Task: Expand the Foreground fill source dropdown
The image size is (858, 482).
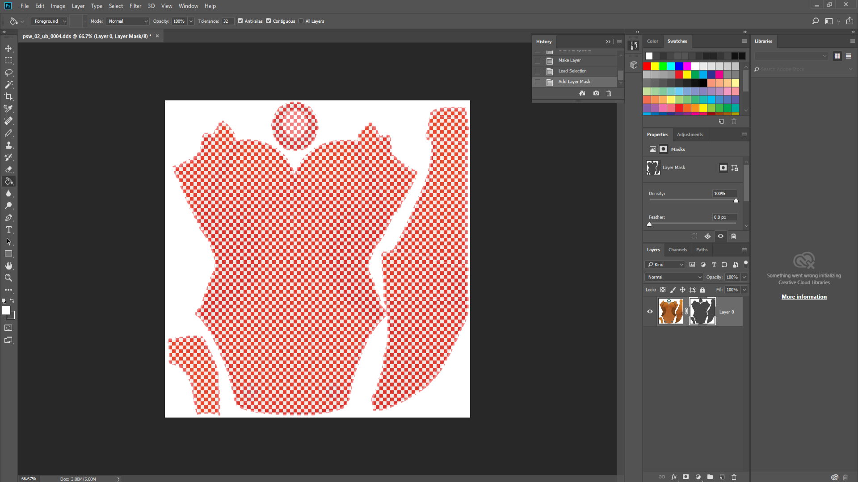Action: point(50,21)
